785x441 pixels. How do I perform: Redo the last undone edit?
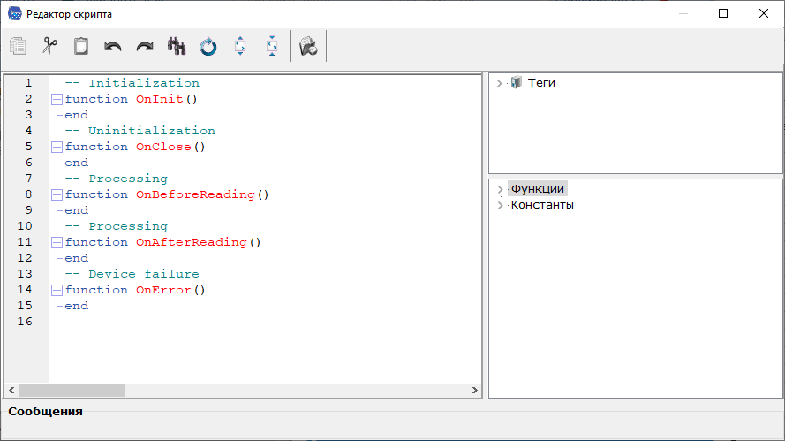tap(145, 47)
